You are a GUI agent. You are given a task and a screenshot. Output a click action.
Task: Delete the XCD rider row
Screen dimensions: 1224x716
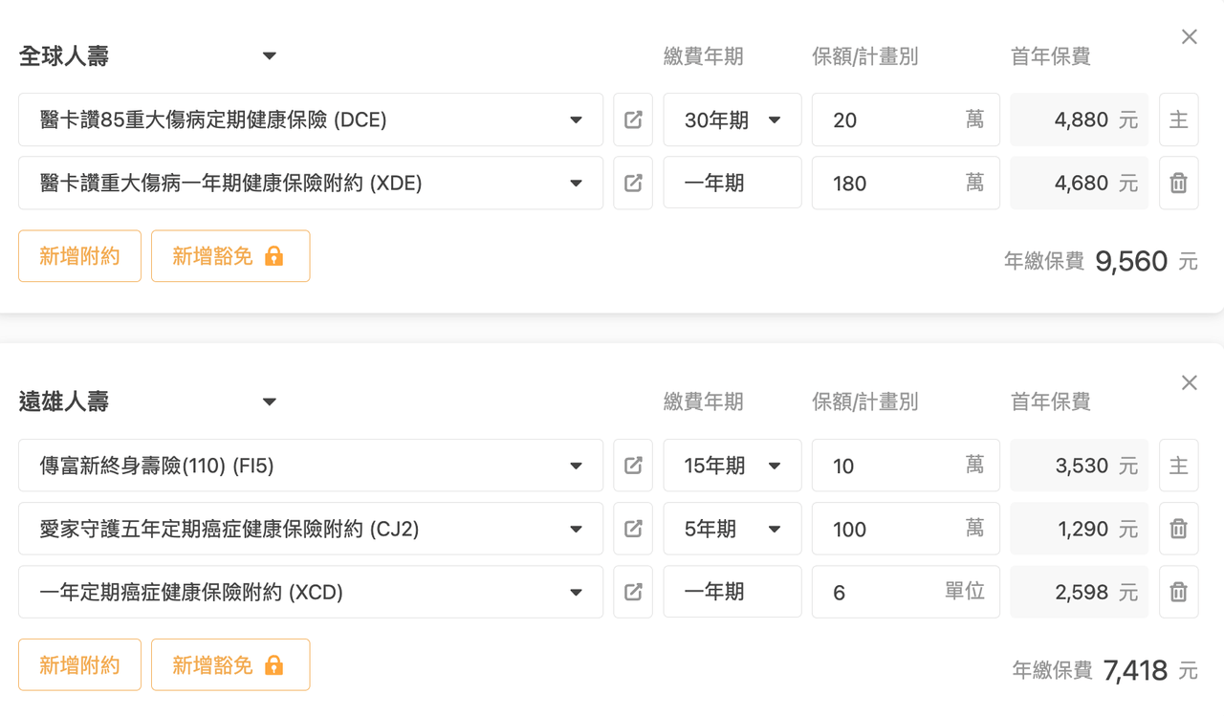[x=1178, y=592]
